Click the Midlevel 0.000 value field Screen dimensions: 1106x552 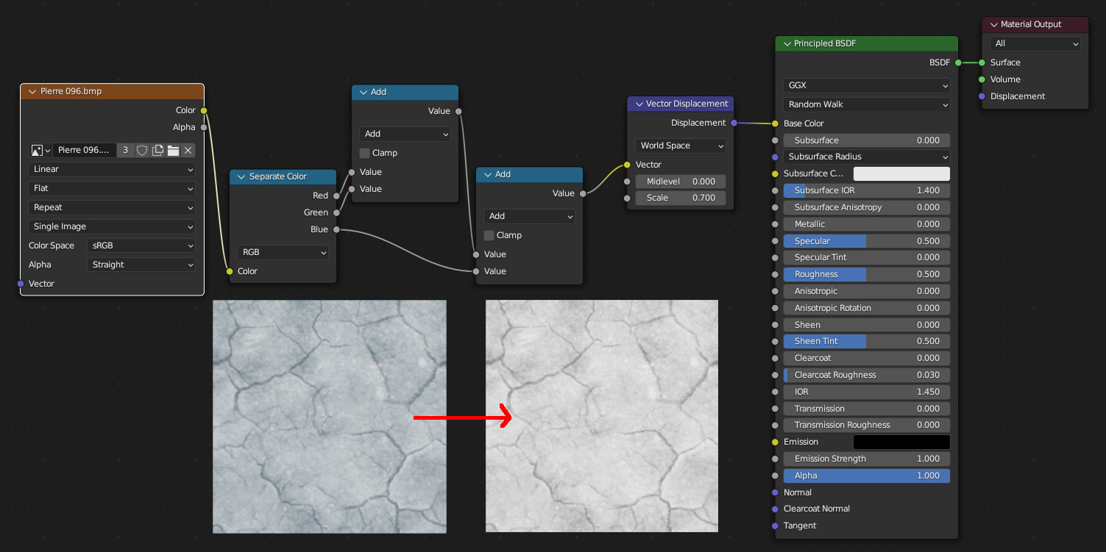680,182
